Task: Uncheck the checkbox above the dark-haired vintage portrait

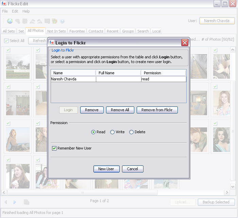Action: [215, 123]
